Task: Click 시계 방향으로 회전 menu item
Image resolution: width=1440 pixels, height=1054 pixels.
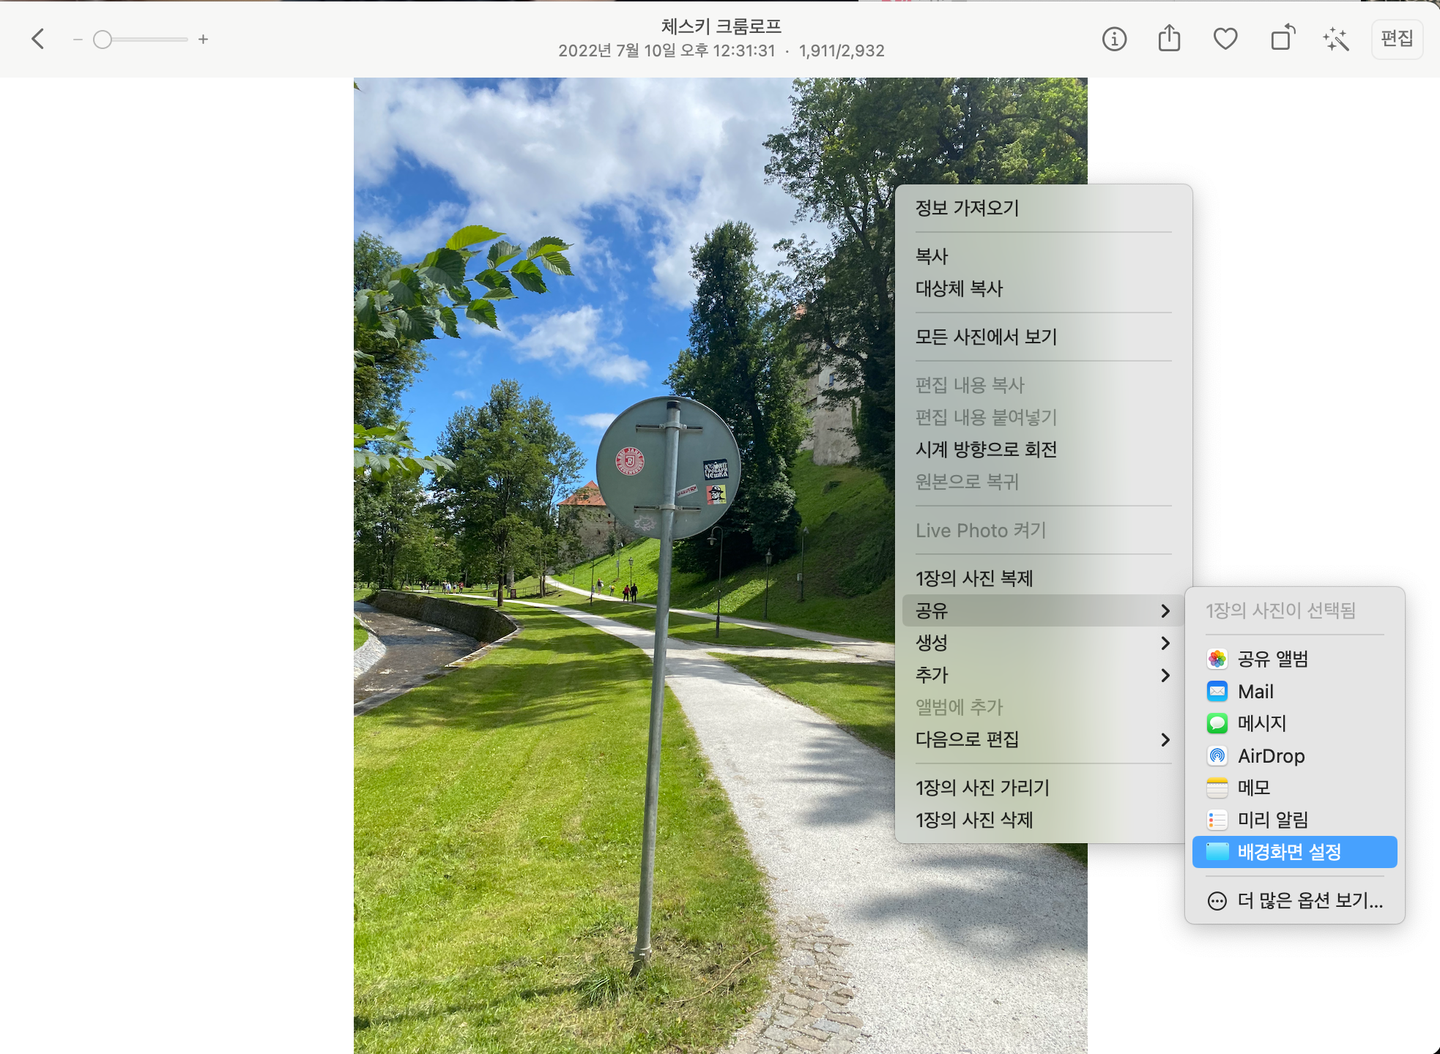Action: point(986,449)
